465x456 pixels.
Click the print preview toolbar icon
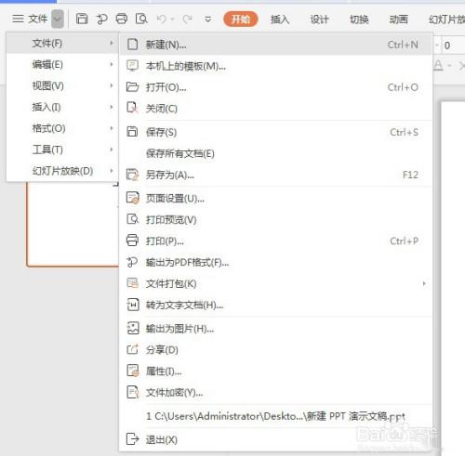(141, 19)
